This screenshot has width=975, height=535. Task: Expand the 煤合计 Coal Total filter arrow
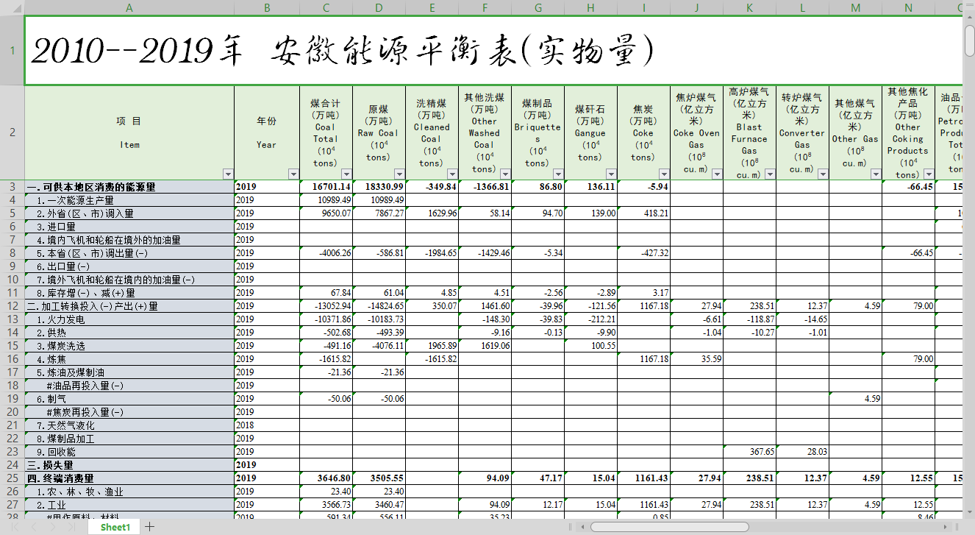click(346, 174)
